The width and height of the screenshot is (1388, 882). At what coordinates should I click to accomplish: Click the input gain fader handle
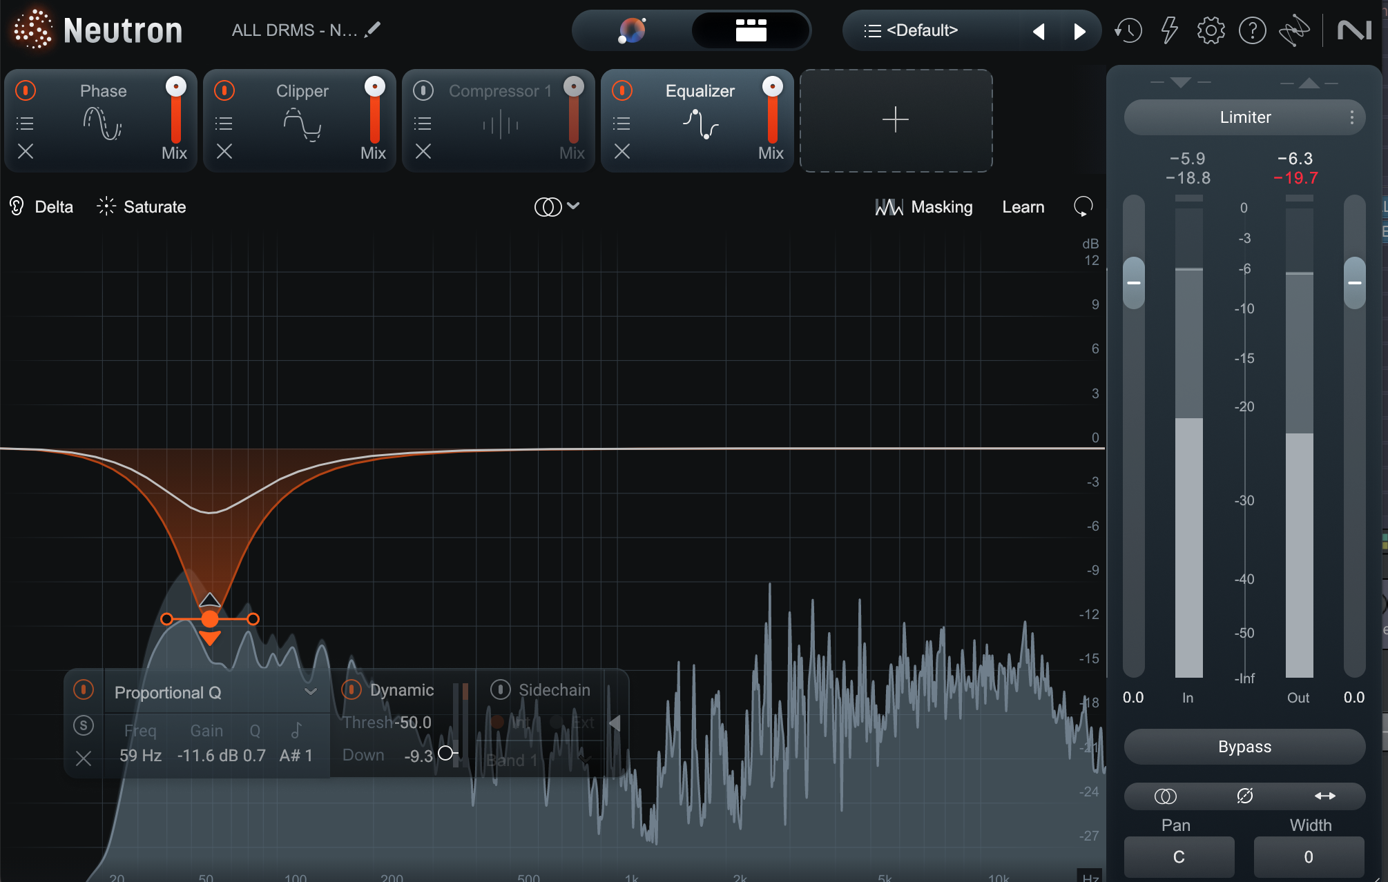[1134, 283]
